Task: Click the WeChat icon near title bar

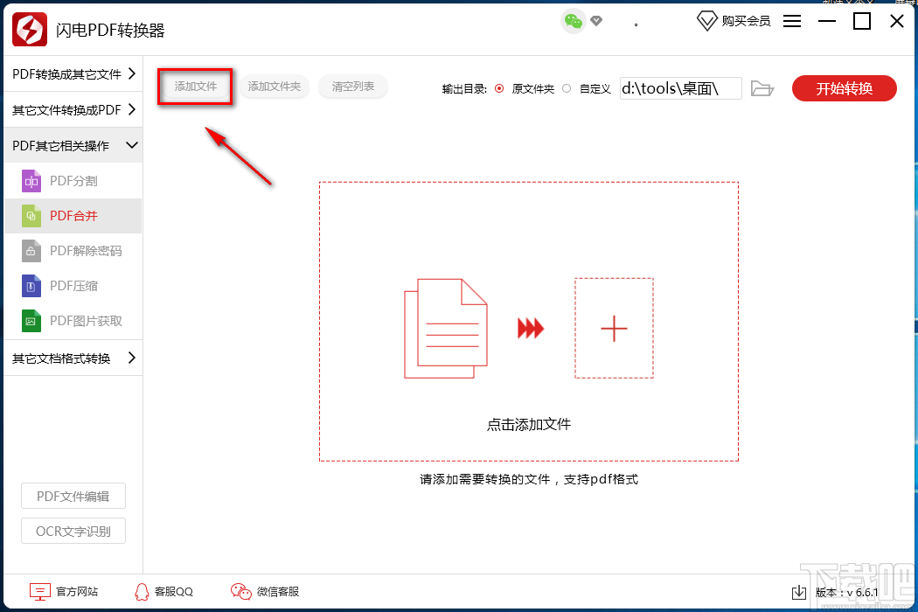Action: [x=573, y=19]
